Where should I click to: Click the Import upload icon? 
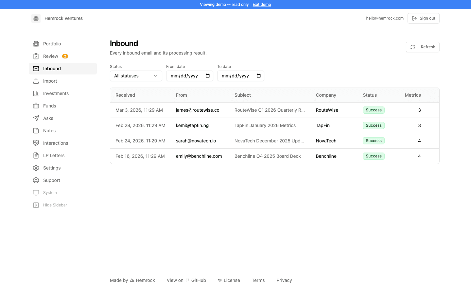pyautogui.click(x=36, y=81)
